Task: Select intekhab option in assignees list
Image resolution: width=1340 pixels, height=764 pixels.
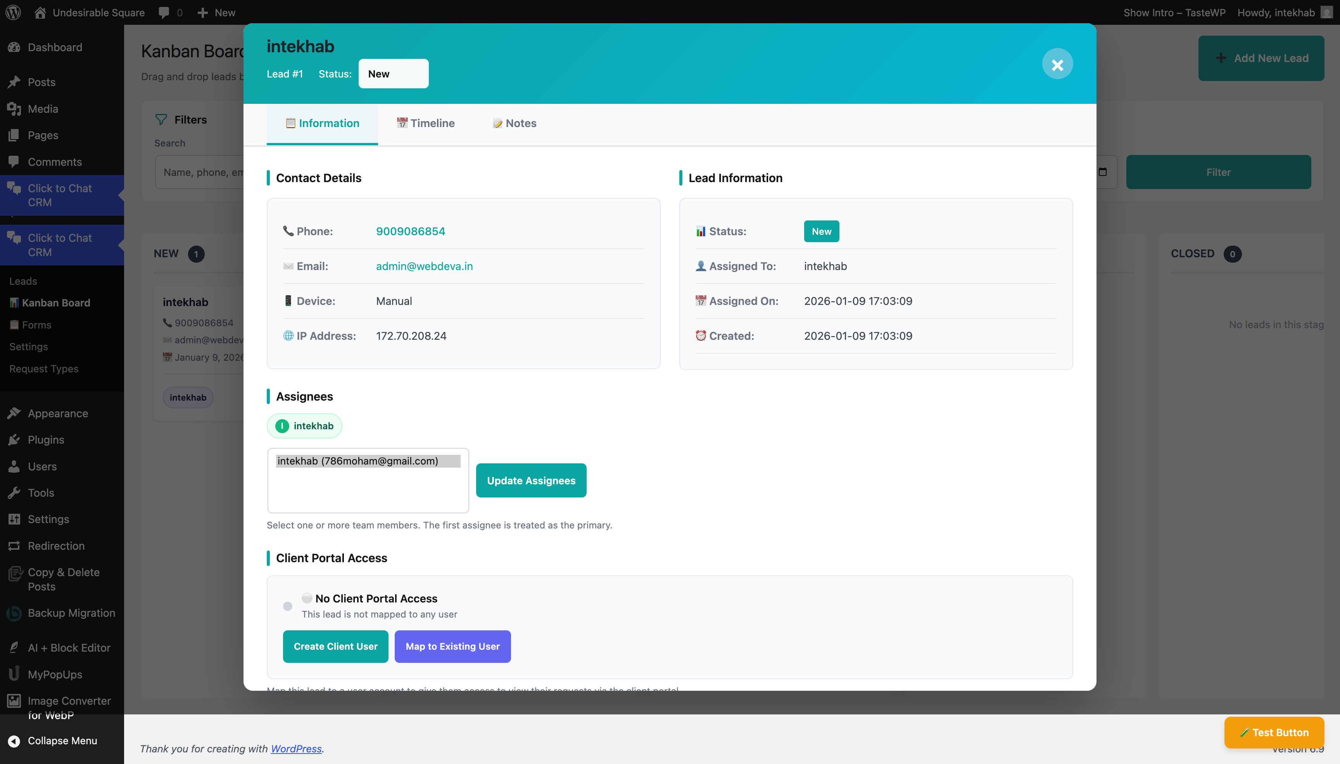Action: pyautogui.click(x=368, y=461)
